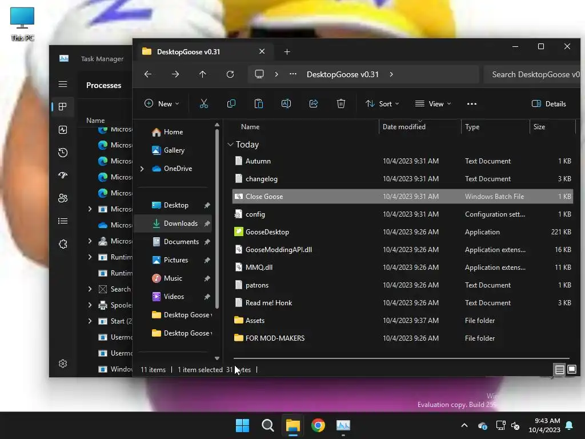Click the Share icon in toolbar
Viewport: 585px width, 439px height.
tap(314, 104)
